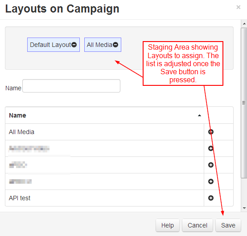Viewport: 247px width, 236px height.
Task: Remove All Media from staging area
Action: pyautogui.click(x=115, y=45)
